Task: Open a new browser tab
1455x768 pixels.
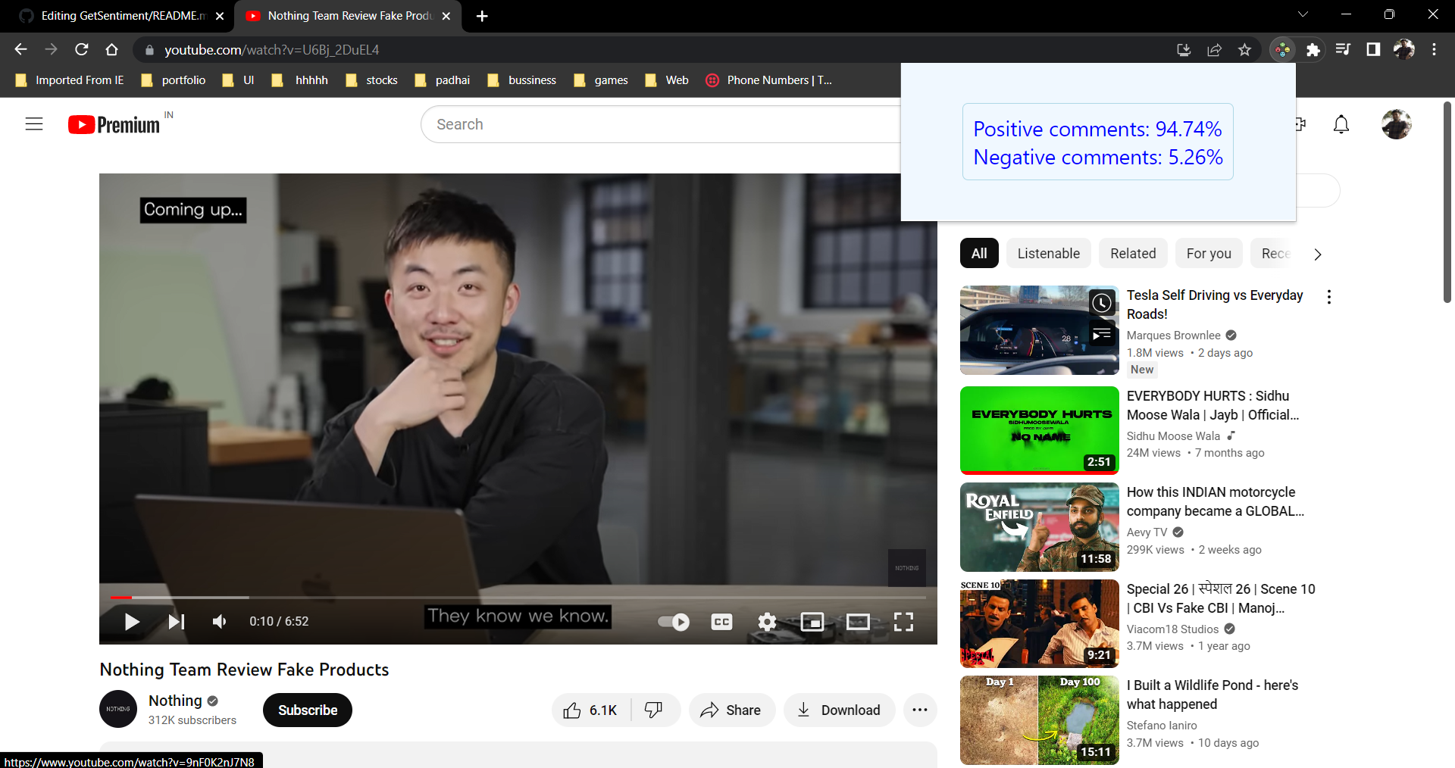Action: [x=482, y=16]
